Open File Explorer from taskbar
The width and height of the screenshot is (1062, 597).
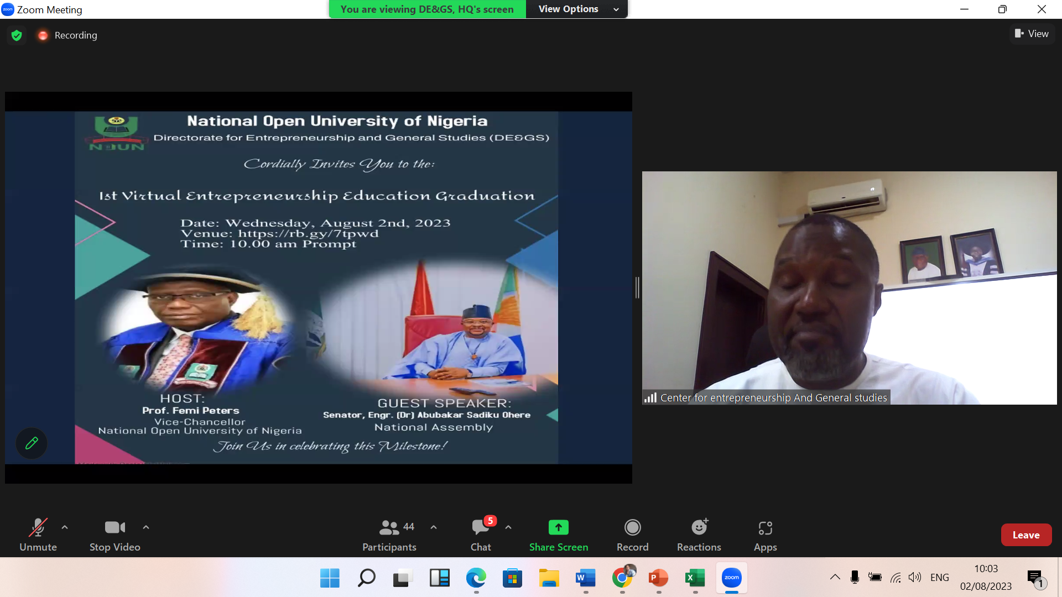pos(549,578)
